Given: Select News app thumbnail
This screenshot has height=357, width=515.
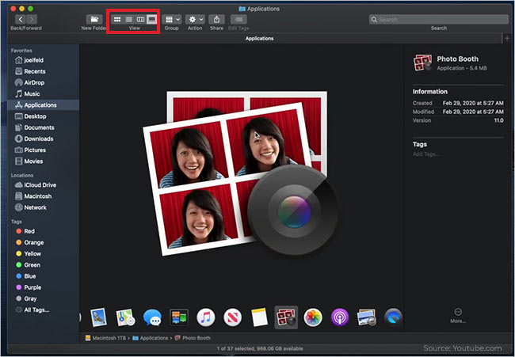Looking at the screenshot, I should (232, 317).
